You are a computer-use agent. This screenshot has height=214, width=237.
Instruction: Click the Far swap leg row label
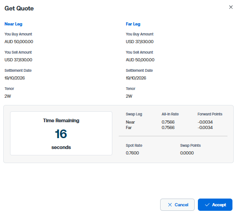tap(129, 128)
